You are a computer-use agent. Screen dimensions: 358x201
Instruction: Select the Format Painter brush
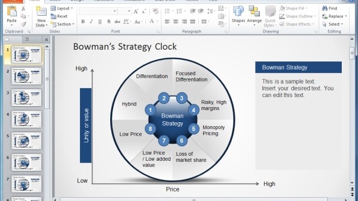click(x=23, y=24)
